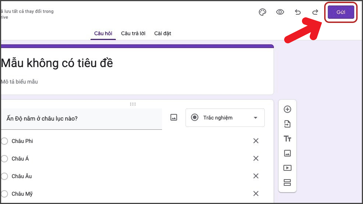The image size is (363, 204).
Task: Open the Cài đặt tab
Action: [x=162, y=33]
